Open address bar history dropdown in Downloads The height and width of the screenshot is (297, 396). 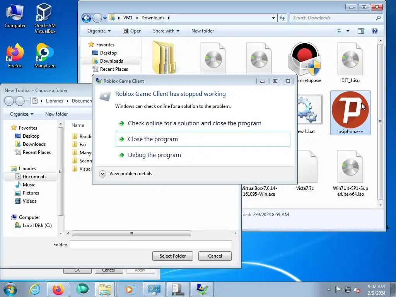pyautogui.click(x=273, y=18)
